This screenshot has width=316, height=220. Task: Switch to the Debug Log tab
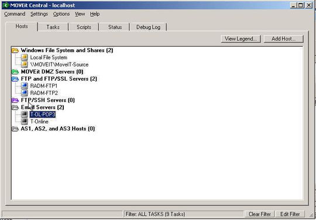point(148,27)
